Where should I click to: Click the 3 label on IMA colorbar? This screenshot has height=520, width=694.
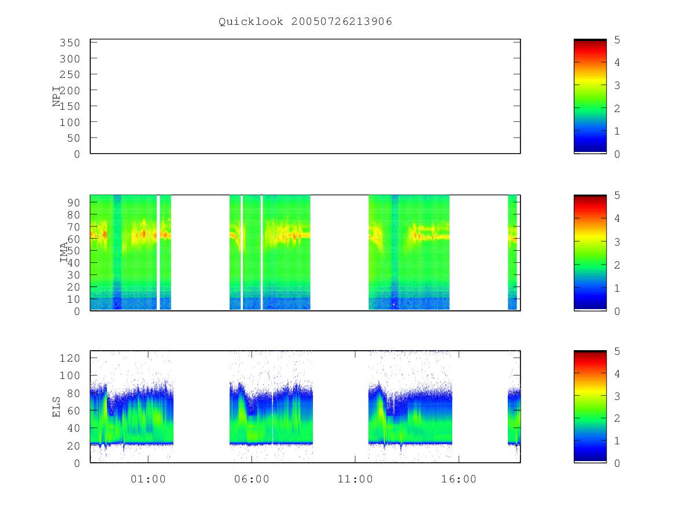617,242
